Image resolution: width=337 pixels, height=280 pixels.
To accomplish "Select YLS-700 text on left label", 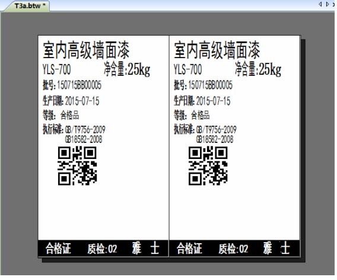I will [56, 69].
